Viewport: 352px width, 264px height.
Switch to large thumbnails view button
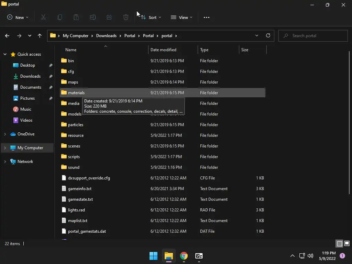tap(347, 244)
